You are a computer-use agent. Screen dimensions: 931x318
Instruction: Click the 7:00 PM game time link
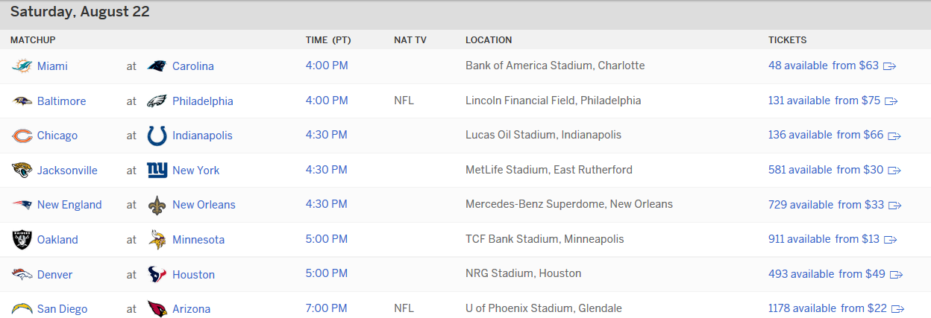point(327,308)
